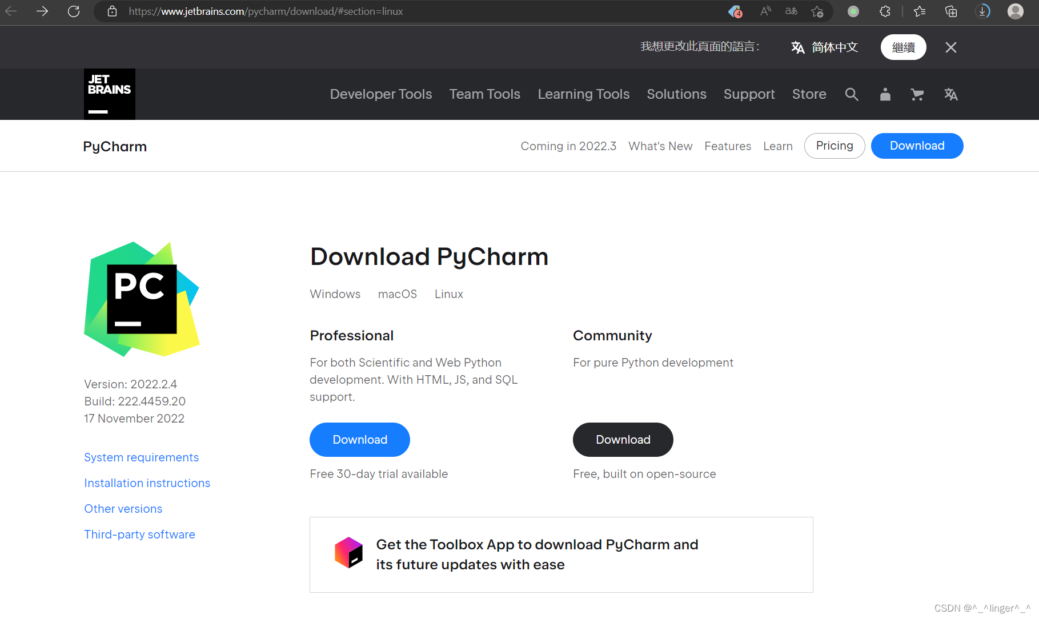
Task: Open the shopping tag icon with badge 4
Action: click(x=736, y=11)
